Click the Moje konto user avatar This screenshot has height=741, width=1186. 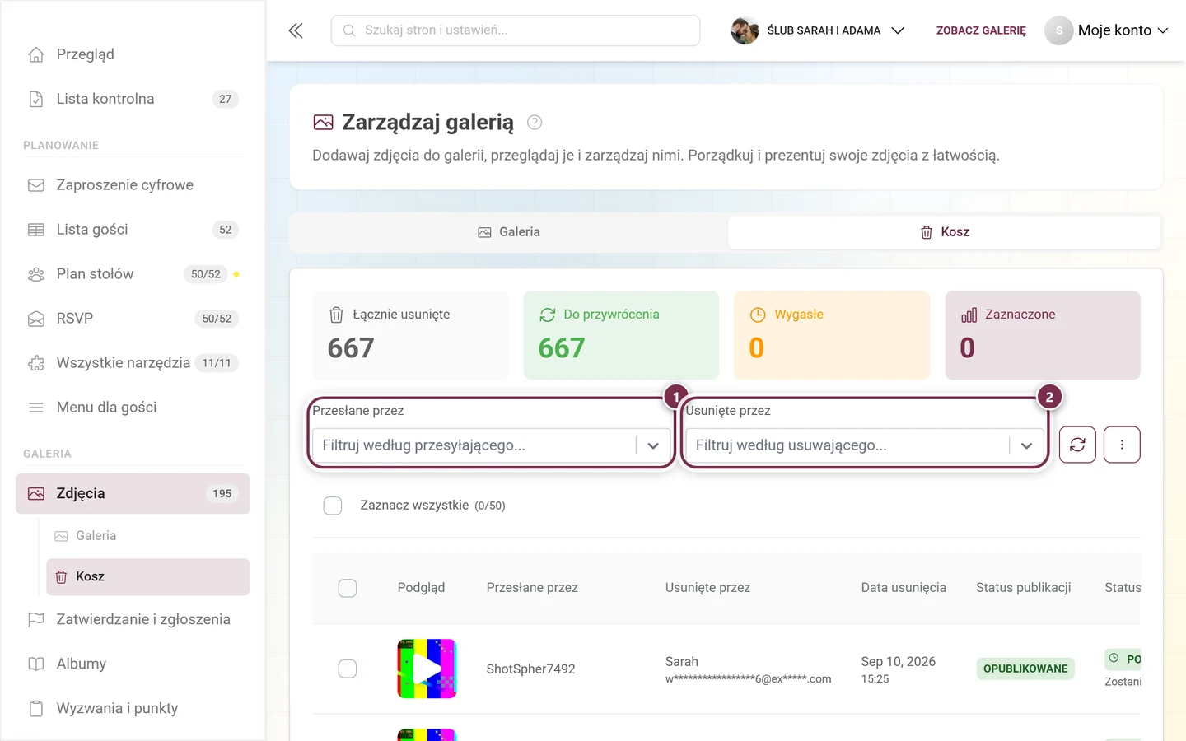click(1059, 30)
